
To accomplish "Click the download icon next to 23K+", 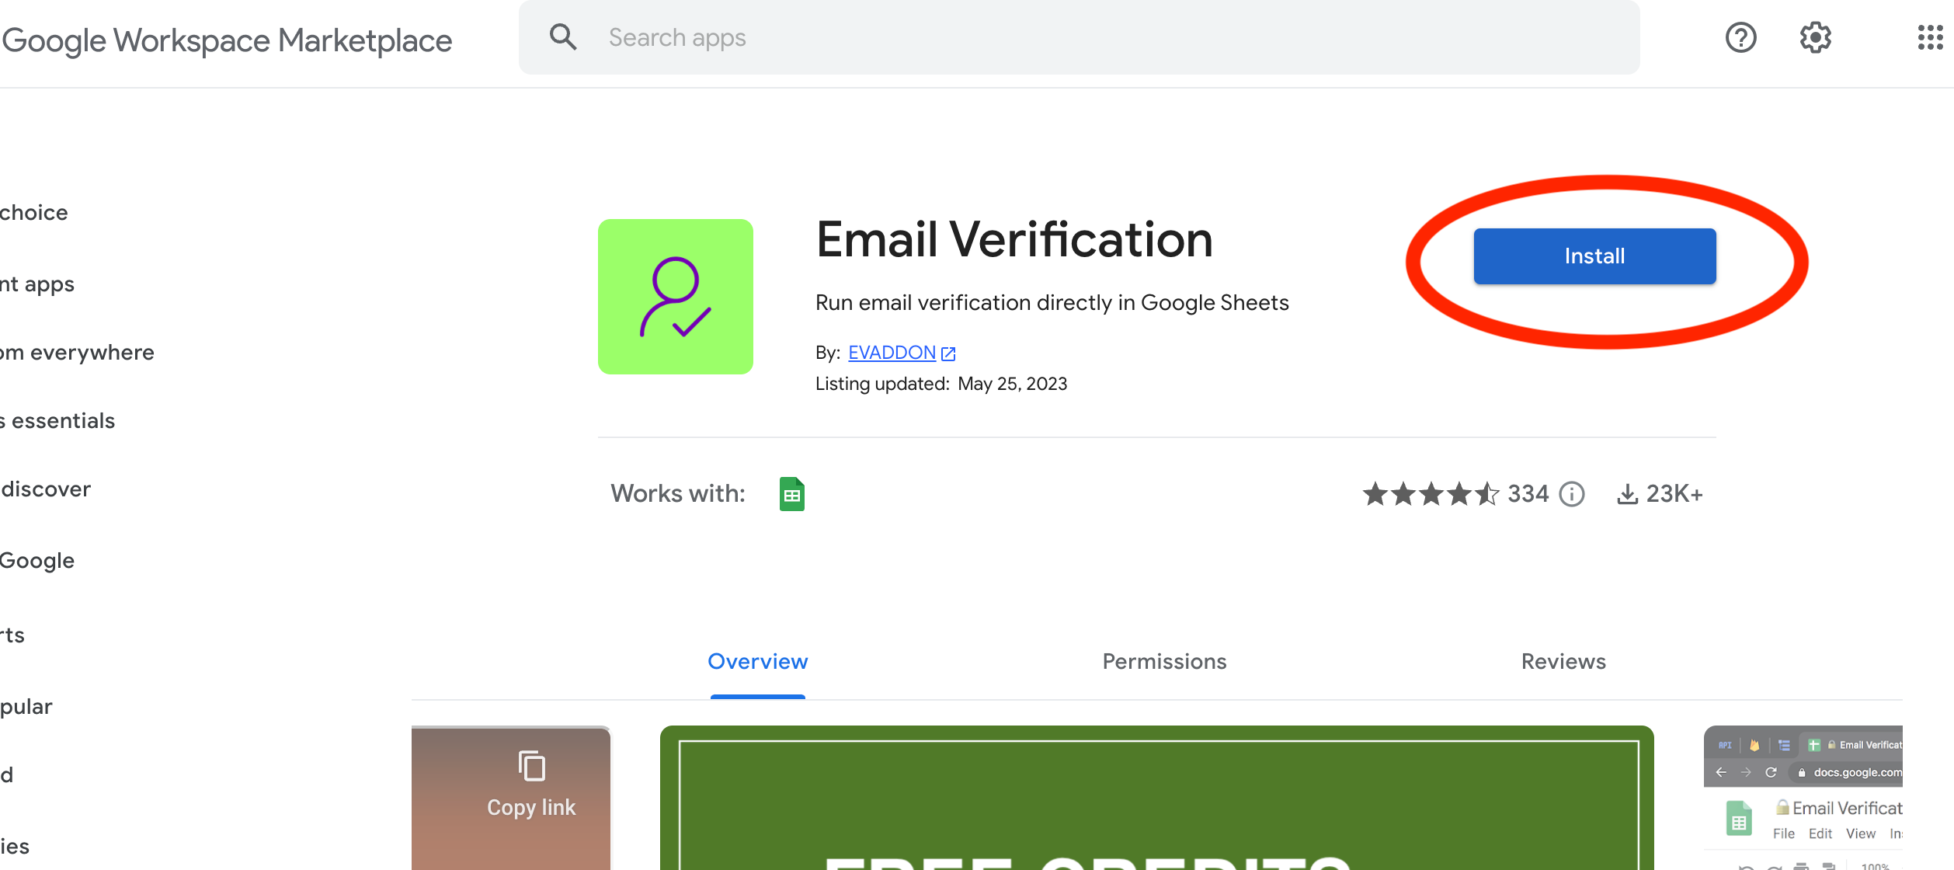I will [1627, 493].
